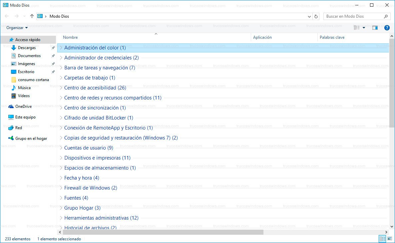This screenshot has width=395, height=243.
Task: Sort by the Palabras clave column
Action: click(x=332, y=37)
